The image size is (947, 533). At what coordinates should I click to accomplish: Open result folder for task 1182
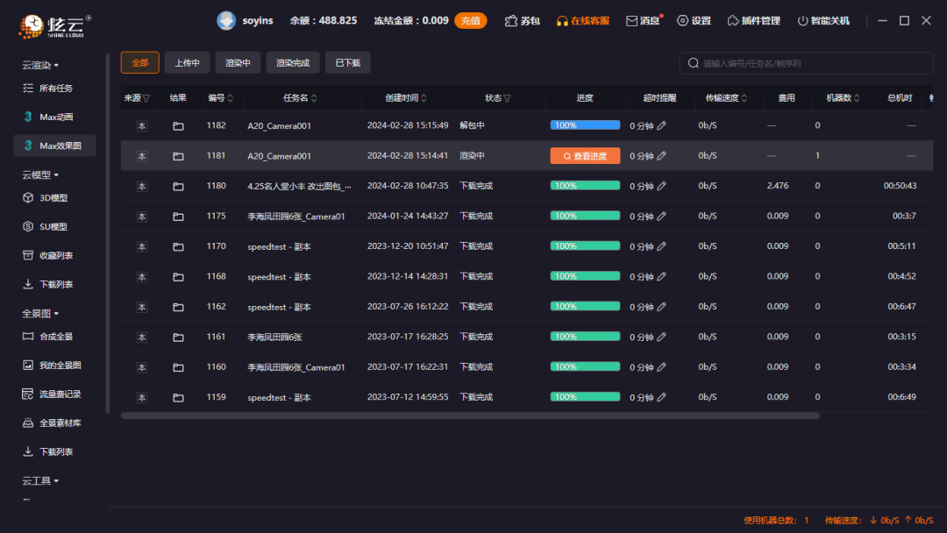pyautogui.click(x=178, y=126)
